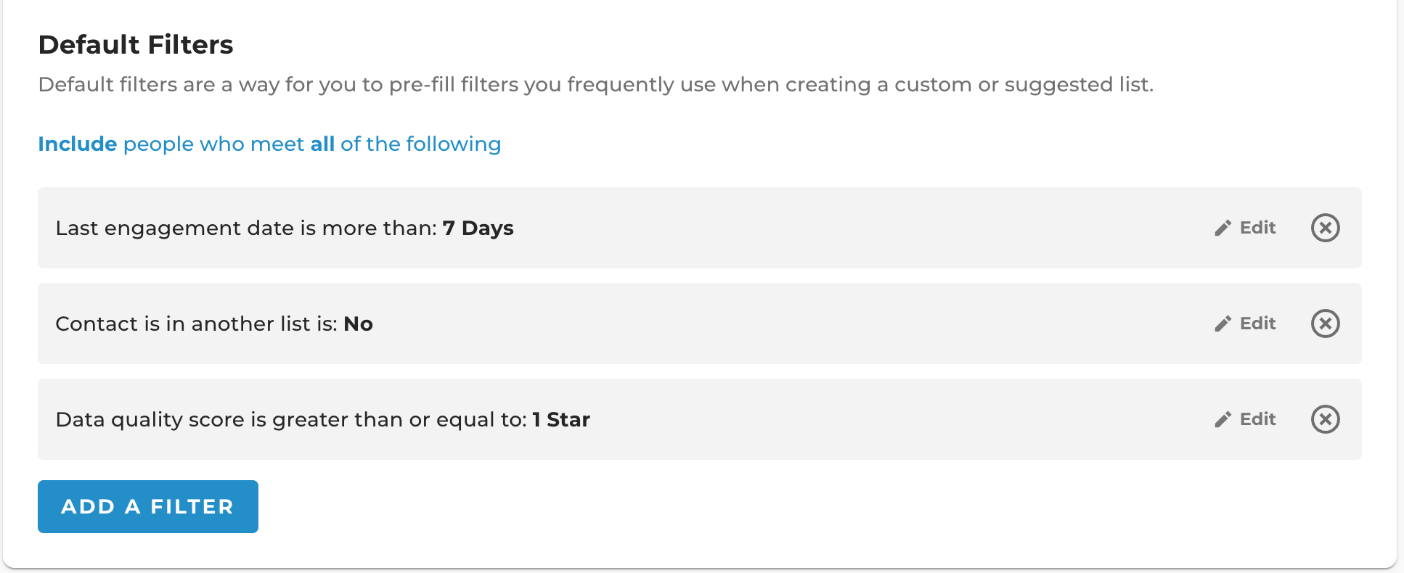1404x573 pixels.
Task: Switch the bold 'all' match condition
Action: (x=322, y=144)
